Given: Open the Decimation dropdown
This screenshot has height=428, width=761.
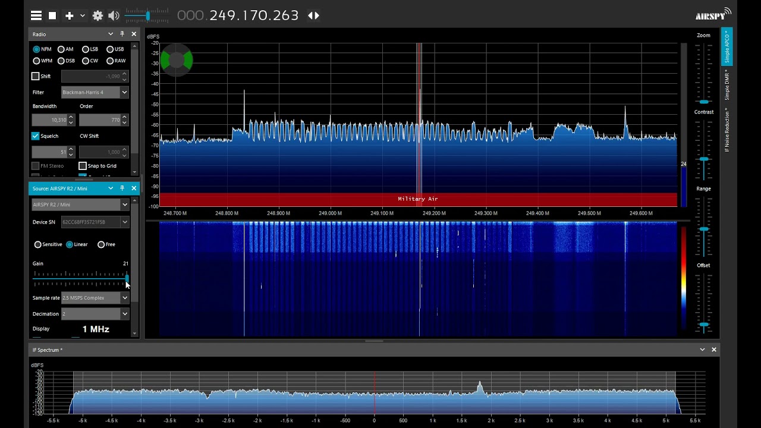Looking at the screenshot, I should tap(95, 314).
